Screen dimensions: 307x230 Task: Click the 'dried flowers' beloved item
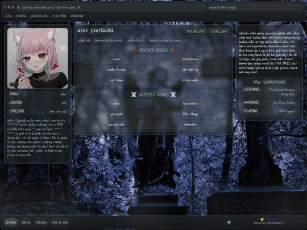point(190,59)
